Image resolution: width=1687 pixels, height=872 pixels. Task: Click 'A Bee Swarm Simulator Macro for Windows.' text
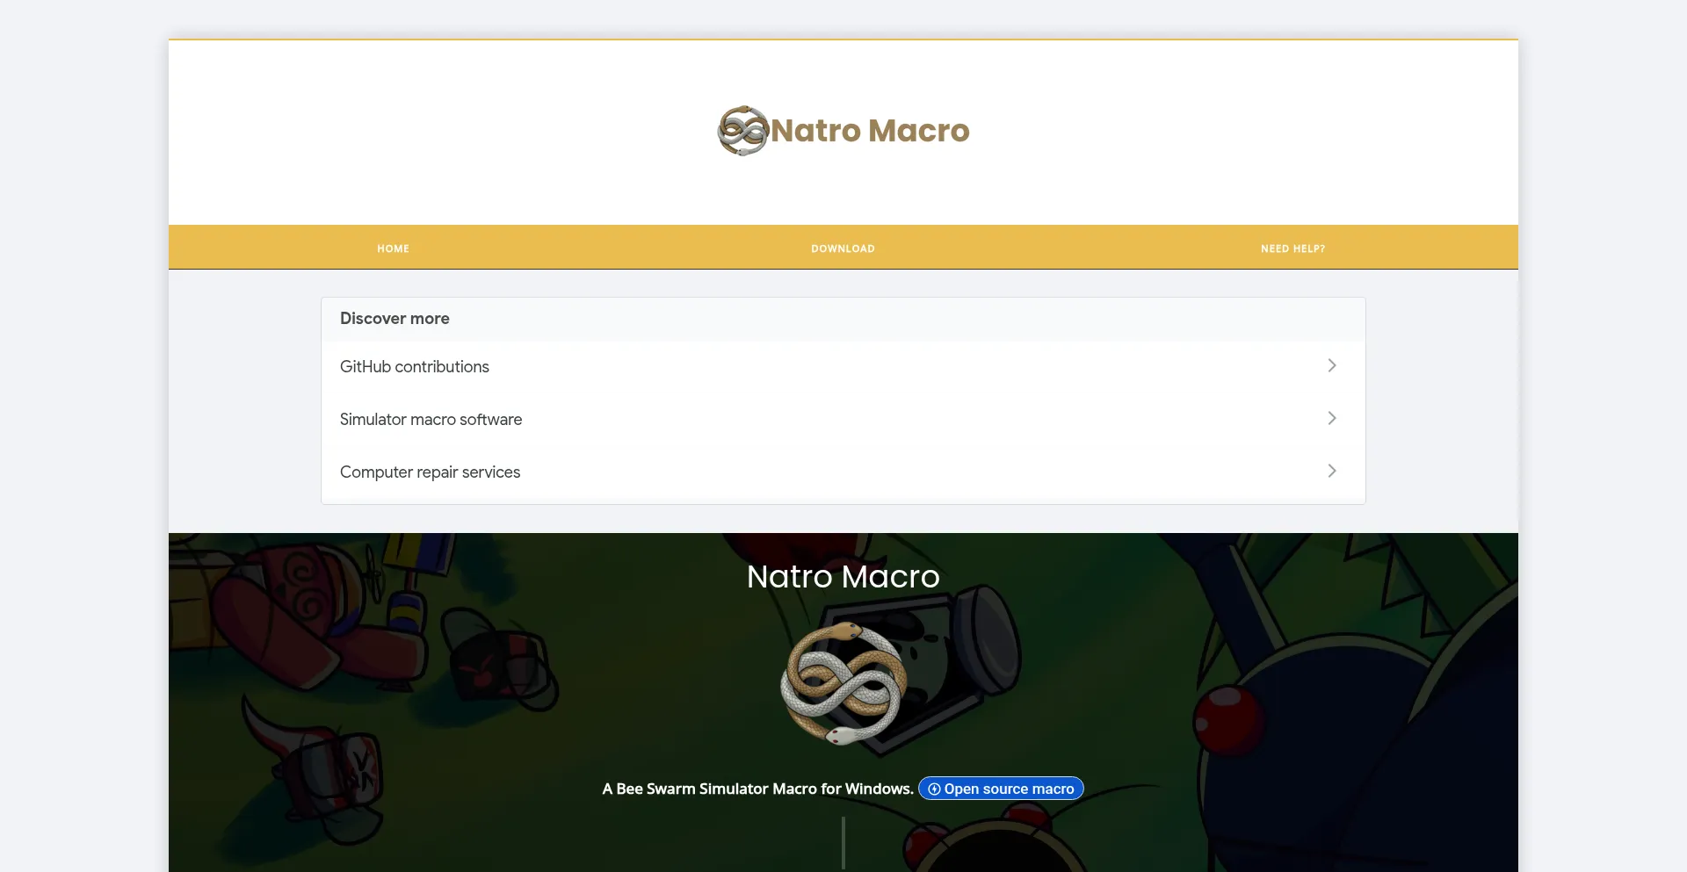(757, 789)
